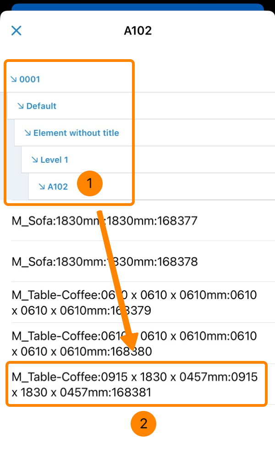The height and width of the screenshot is (449, 275).
Task: Click the A102 title in the header
Action: pyautogui.click(x=137, y=31)
